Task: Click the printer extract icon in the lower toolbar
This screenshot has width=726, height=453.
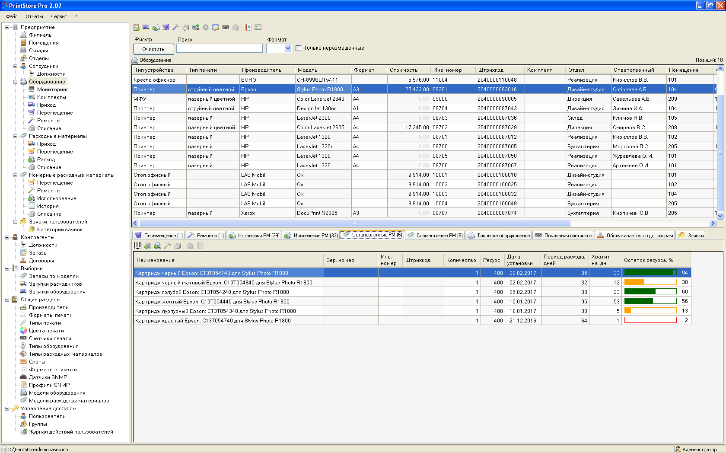Action: click(x=158, y=246)
